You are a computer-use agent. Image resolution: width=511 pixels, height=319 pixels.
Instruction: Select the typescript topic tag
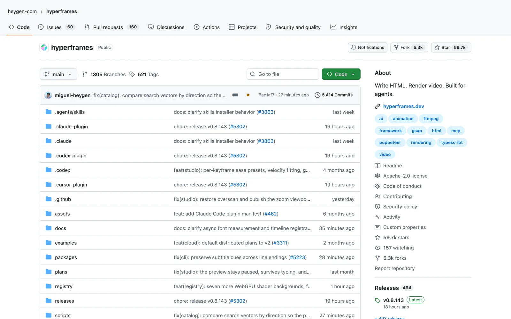[x=452, y=143]
